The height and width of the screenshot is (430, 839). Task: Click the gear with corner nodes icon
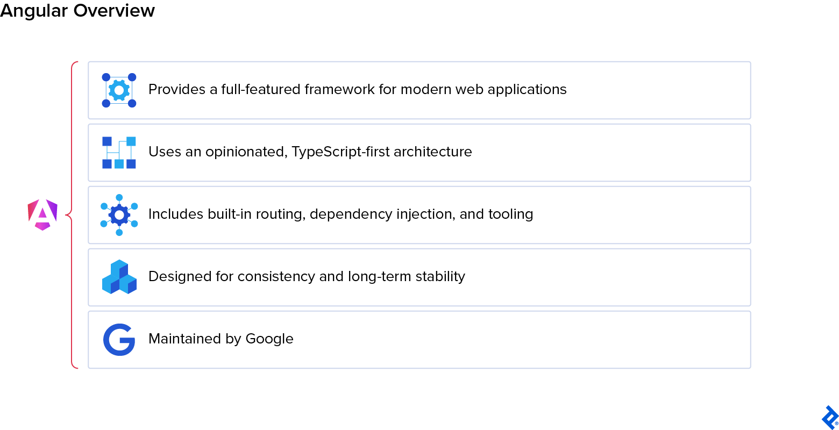pos(119,90)
